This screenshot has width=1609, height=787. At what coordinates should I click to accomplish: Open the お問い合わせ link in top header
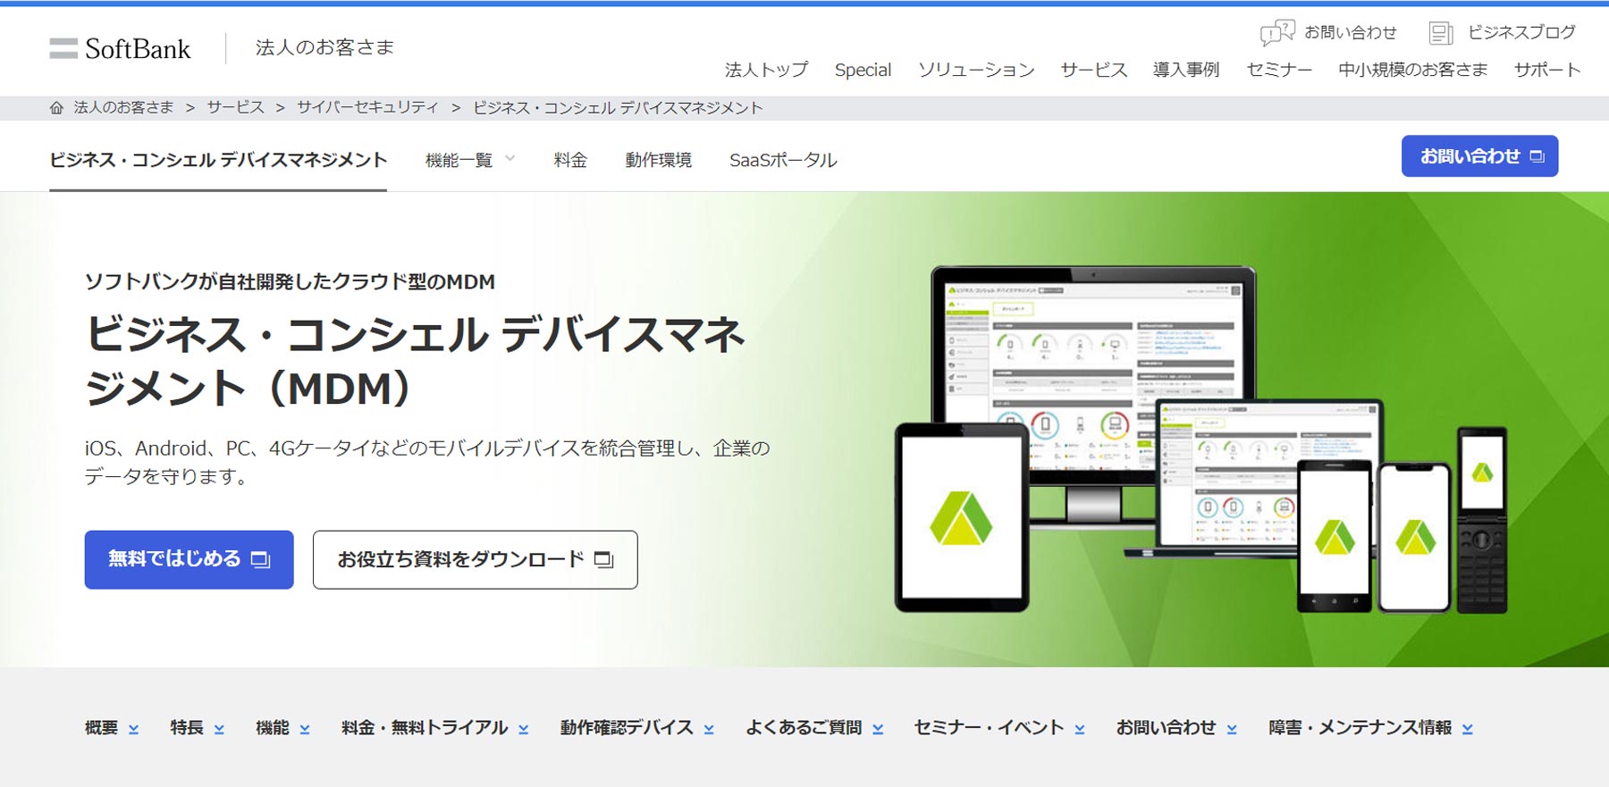click(1350, 32)
